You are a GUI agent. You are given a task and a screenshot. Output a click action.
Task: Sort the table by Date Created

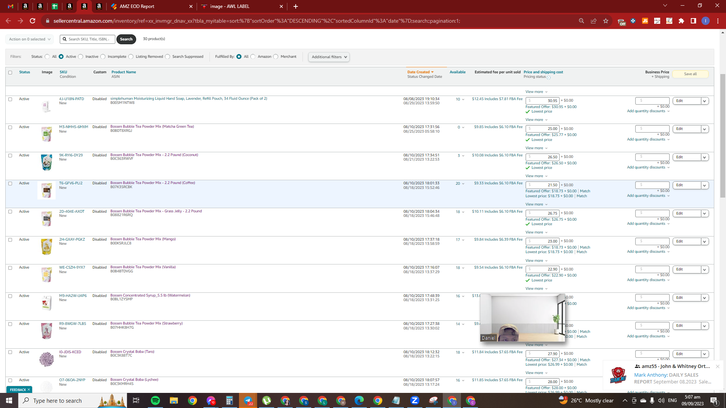(420, 72)
